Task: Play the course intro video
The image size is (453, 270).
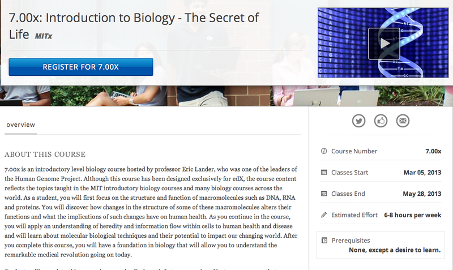Action: (384, 43)
